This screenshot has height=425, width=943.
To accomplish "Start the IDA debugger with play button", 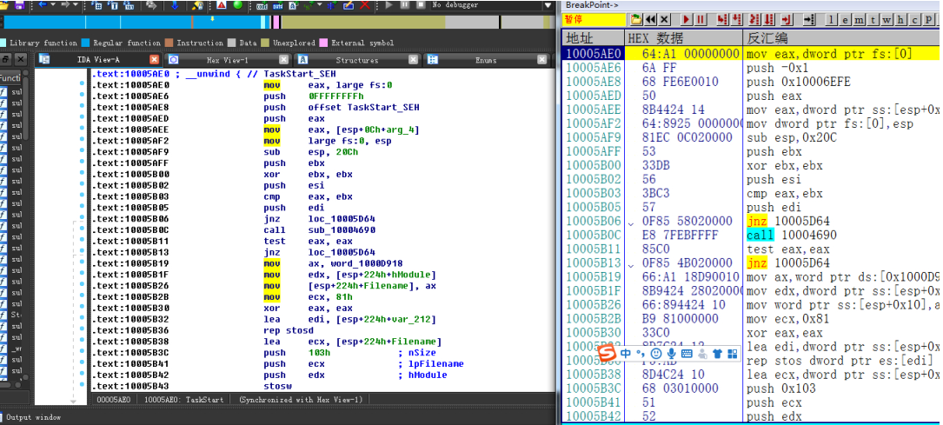I will pyautogui.click(x=388, y=5).
